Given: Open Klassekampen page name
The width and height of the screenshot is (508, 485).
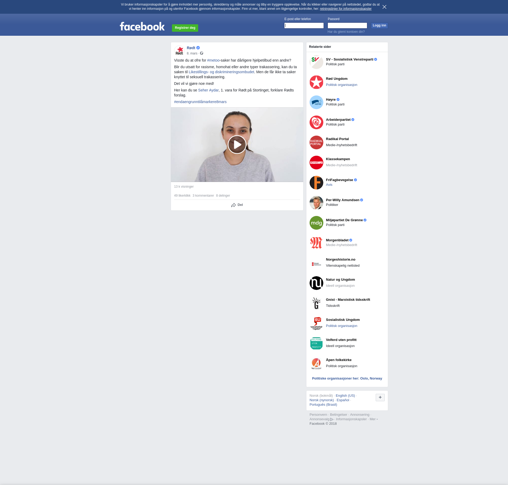Looking at the screenshot, I should 338,159.
